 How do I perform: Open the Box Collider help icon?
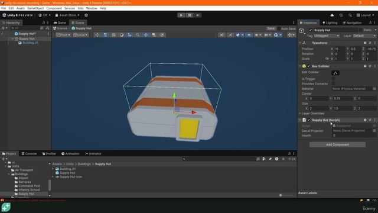365,66
